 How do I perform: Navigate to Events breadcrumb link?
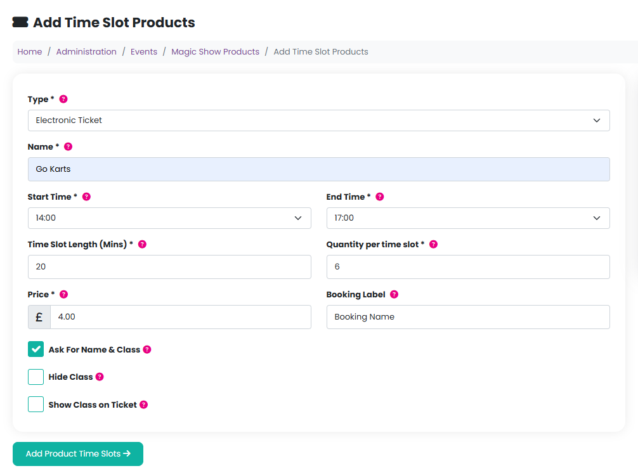tap(144, 52)
